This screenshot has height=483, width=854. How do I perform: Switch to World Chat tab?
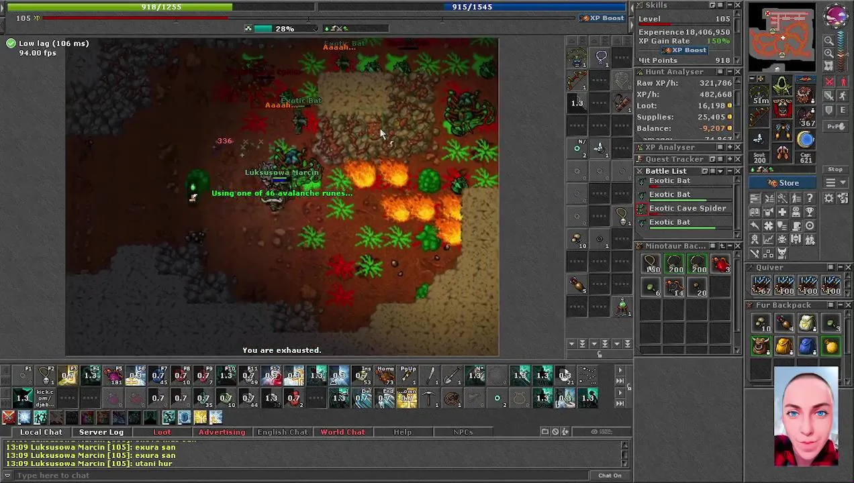point(342,432)
